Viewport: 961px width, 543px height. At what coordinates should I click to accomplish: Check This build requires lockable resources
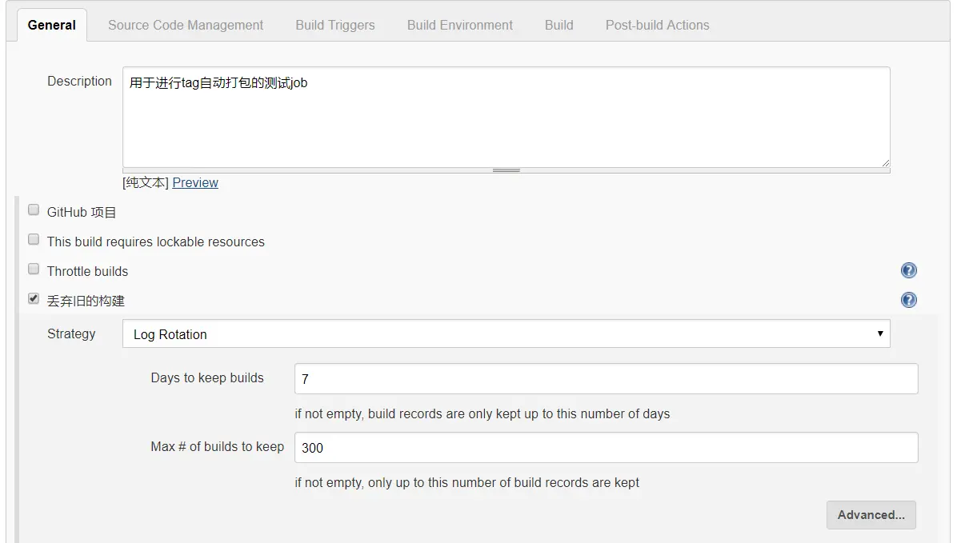34,239
